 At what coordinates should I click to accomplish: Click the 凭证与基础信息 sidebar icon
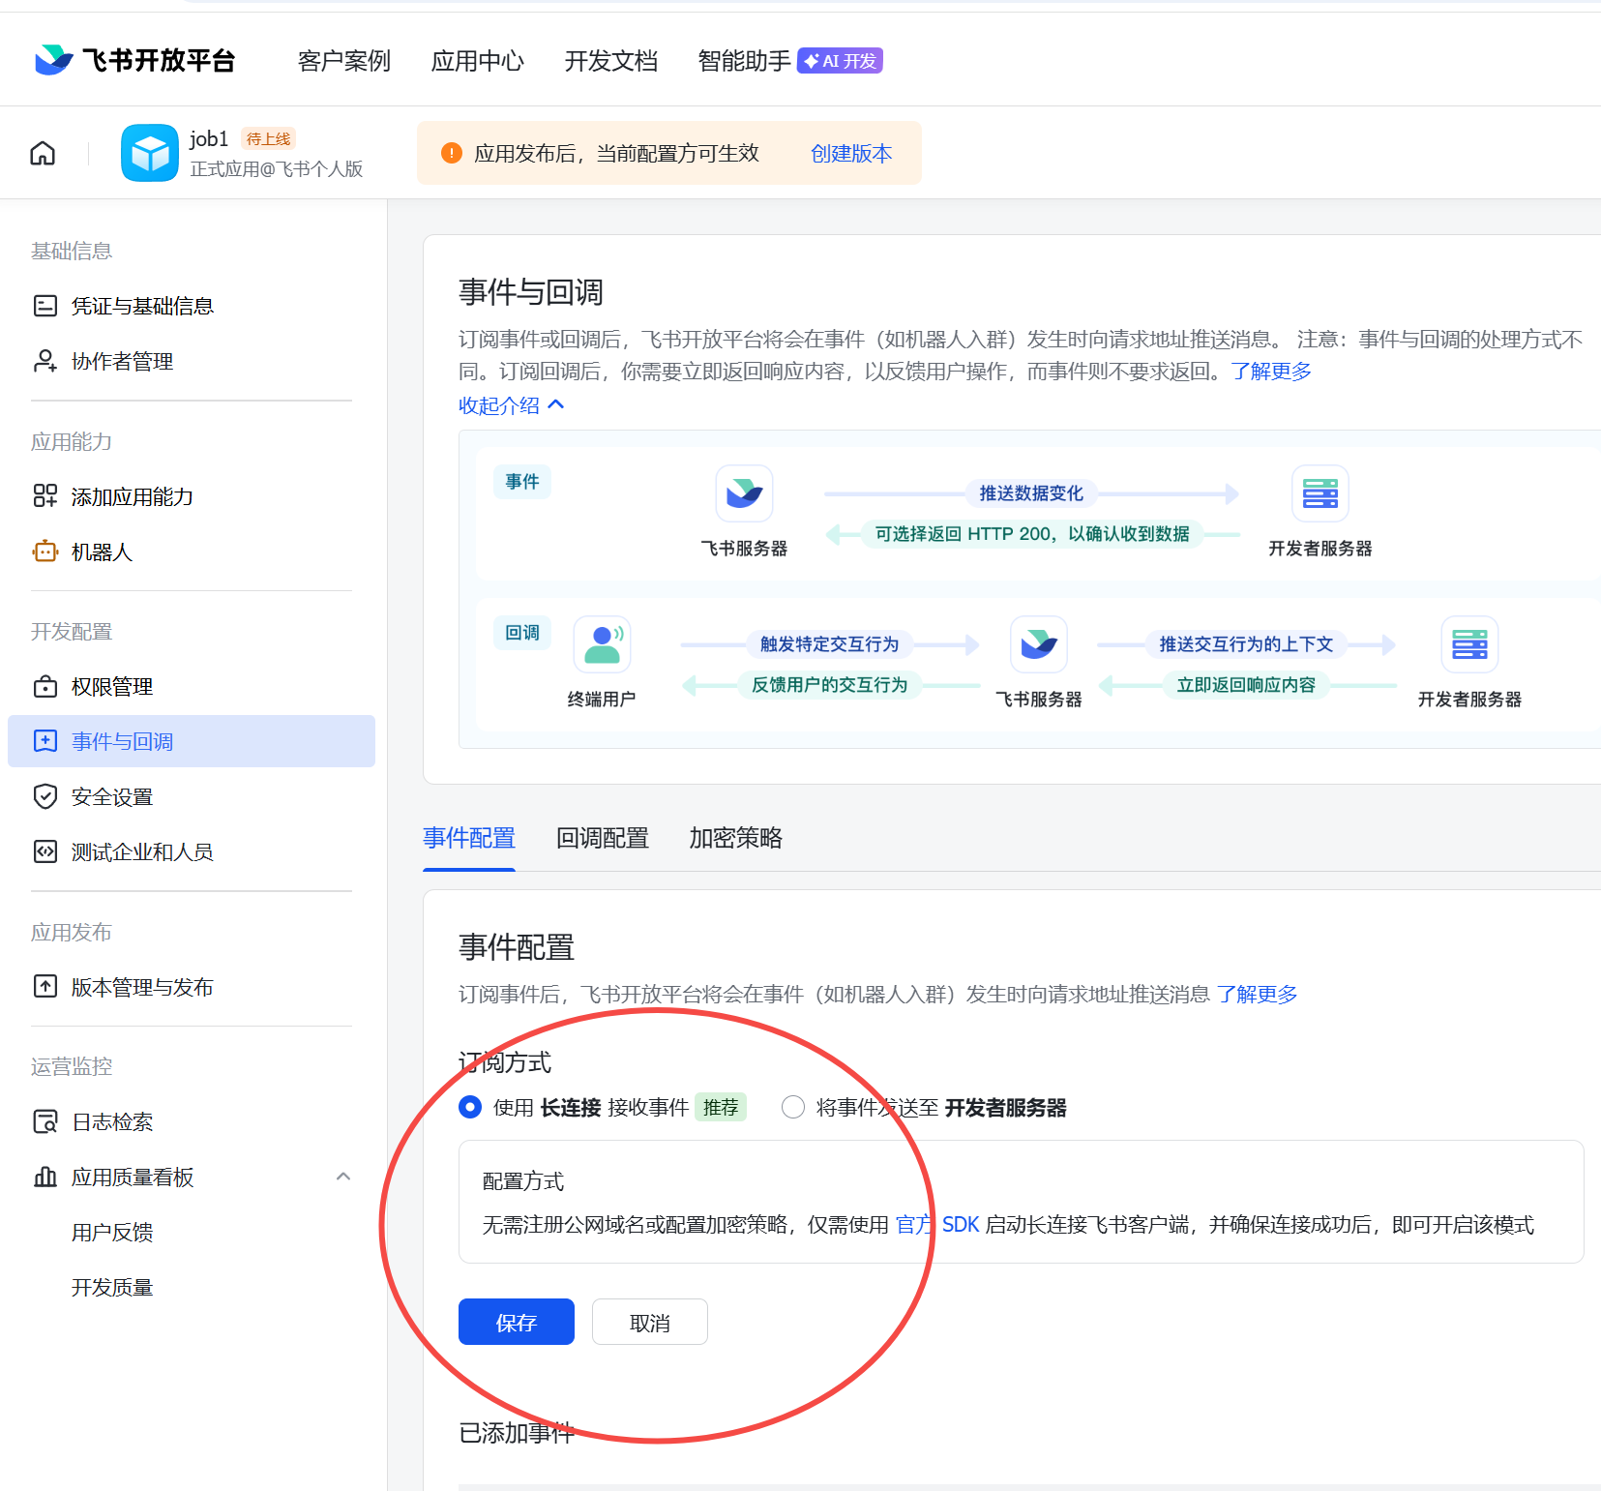click(x=45, y=306)
